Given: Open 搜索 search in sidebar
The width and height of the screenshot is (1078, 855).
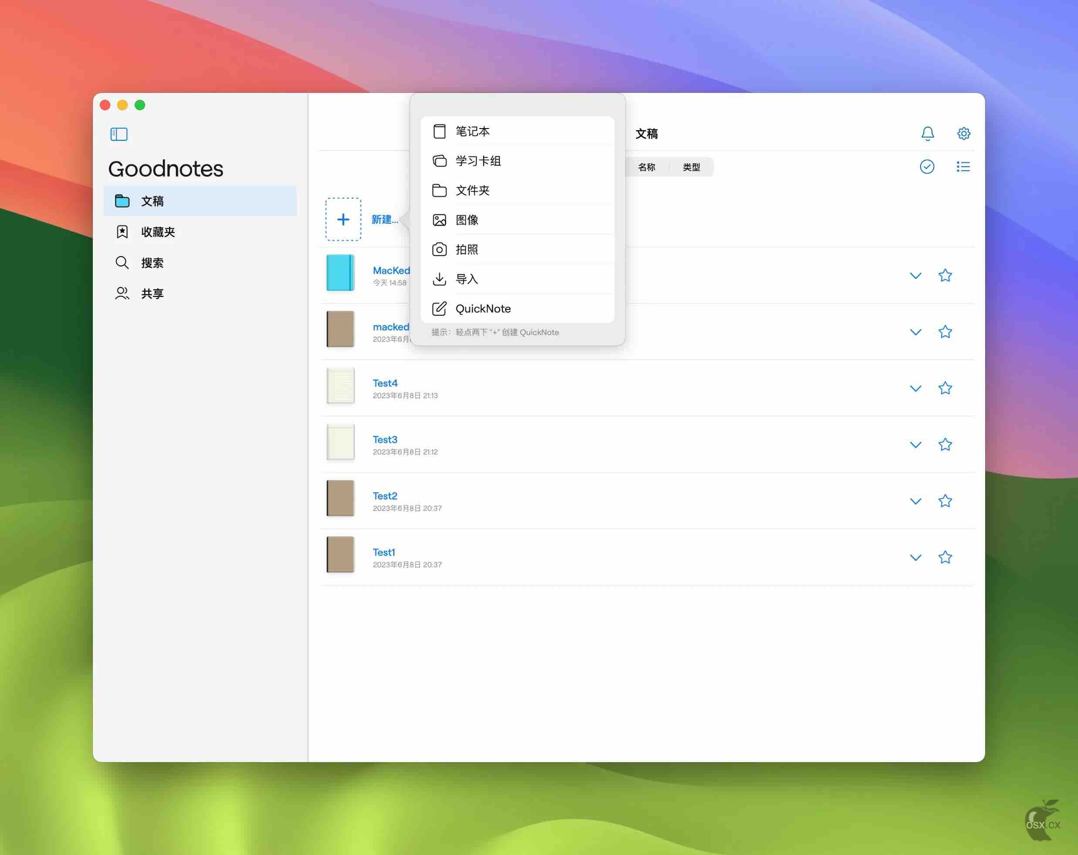Looking at the screenshot, I should (x=200, y=263).
